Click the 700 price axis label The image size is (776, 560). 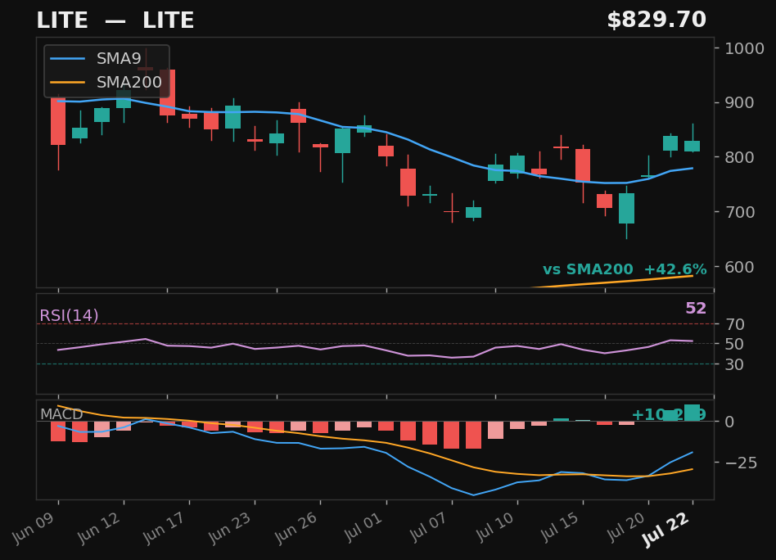click(739, 212)
